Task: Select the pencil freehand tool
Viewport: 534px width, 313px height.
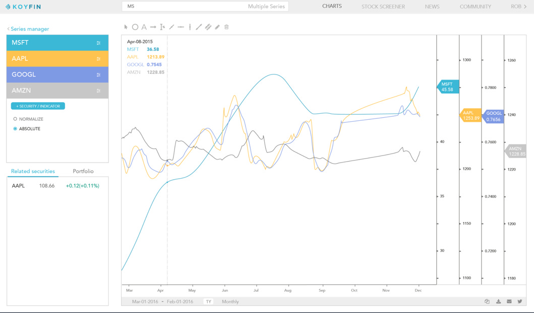Action: 217,27
